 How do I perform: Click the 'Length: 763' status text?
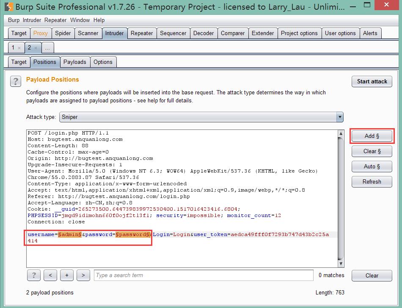point(330,292)
